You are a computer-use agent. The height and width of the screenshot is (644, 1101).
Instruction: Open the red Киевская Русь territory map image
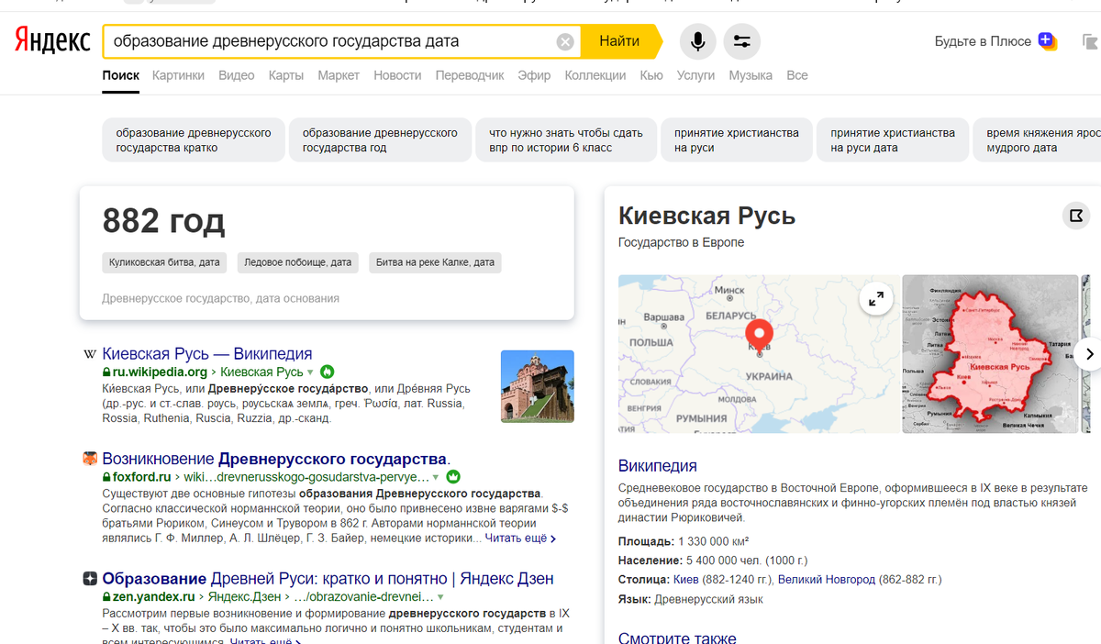point(990,354)
